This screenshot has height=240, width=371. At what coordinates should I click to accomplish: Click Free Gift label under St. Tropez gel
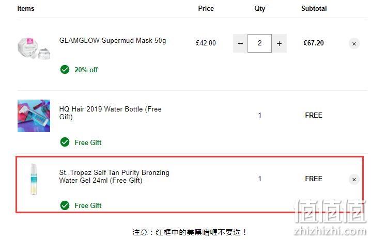pos(88,205)
